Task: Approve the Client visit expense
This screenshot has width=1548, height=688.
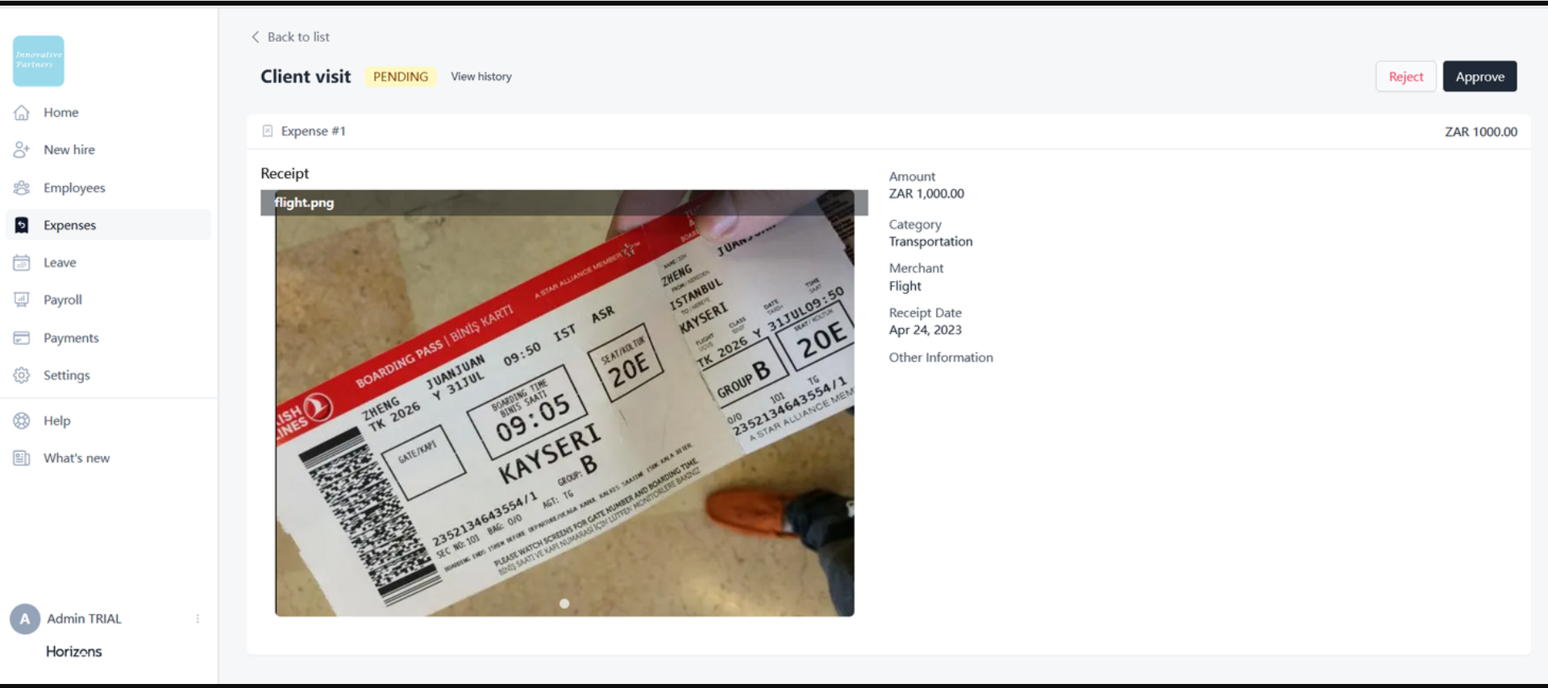Action: [1479, 77]
